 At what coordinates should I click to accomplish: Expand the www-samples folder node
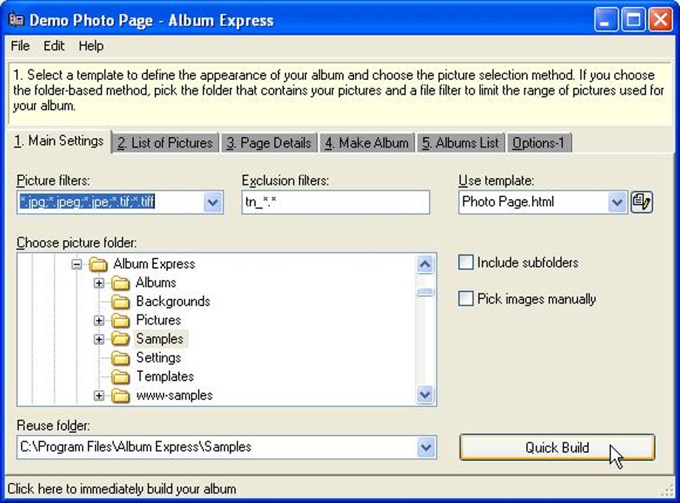click(99, 396)
